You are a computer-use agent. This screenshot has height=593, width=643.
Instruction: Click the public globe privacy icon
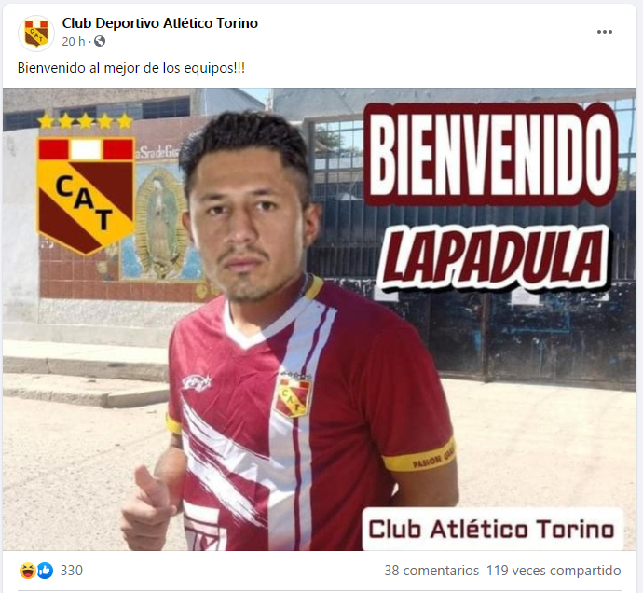point(100,41)
